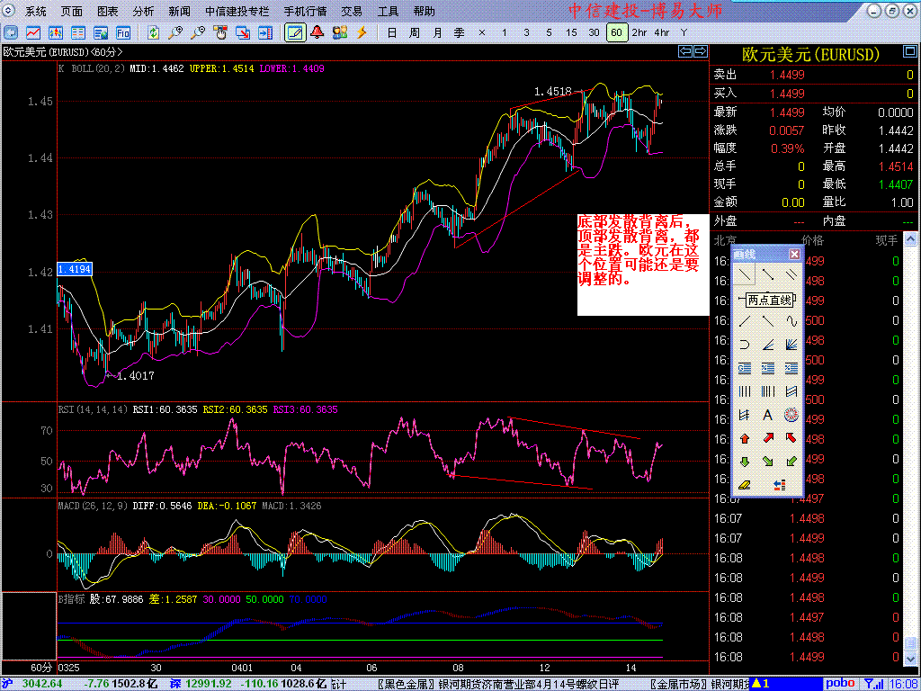Screen dimensions: 921x691
Task: Click the next symbol right arrow above chart
Action: point(700,51)
